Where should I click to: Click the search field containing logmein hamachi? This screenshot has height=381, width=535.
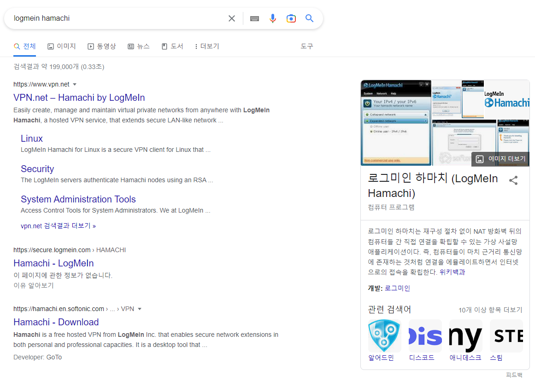(118, 18)
